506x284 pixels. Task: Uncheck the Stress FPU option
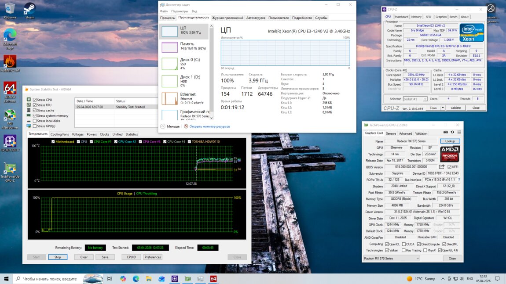pyautogui.click(x=35, y=105)
